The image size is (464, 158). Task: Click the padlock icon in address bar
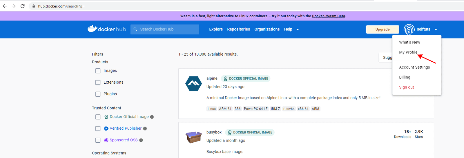(x=34, y=6)
